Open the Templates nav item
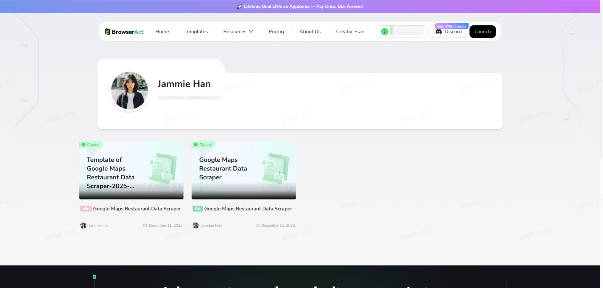Screen dimensions: 603x288 [x=196, y=32]
